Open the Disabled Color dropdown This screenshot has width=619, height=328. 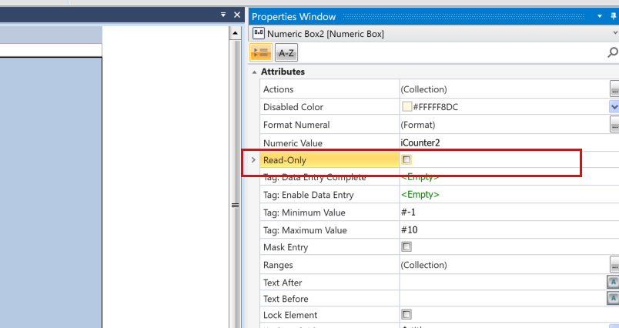pos(614,107)
